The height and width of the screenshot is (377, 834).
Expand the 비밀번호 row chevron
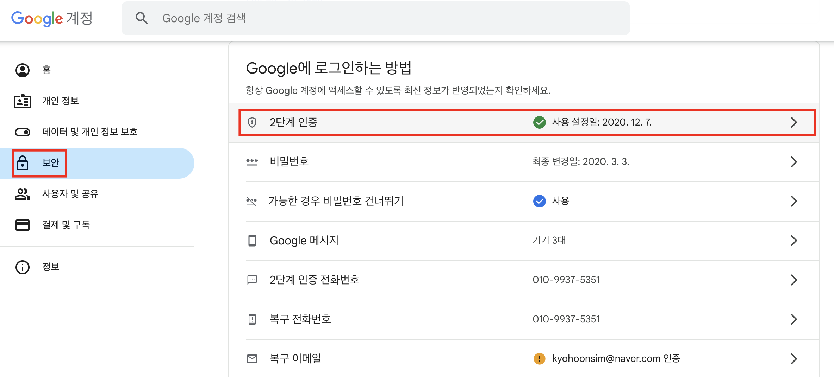click(x=794, y=162)
